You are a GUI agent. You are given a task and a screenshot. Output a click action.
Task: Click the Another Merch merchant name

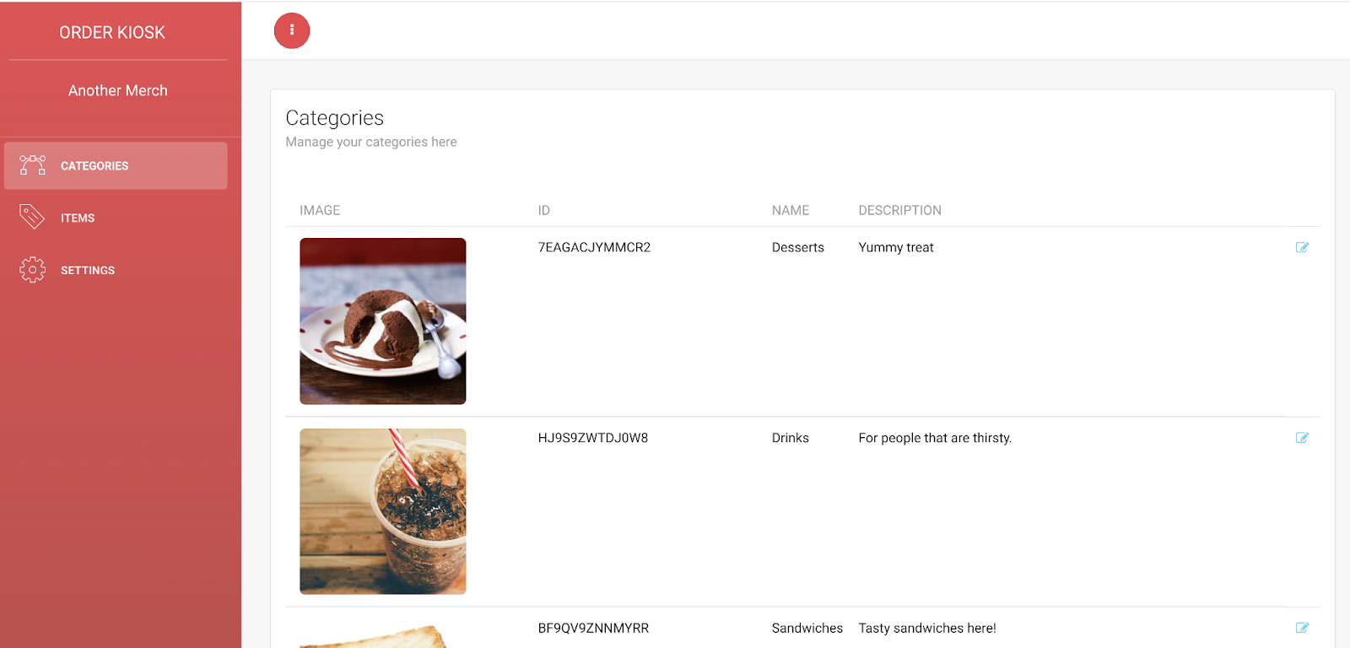(118, 90)
